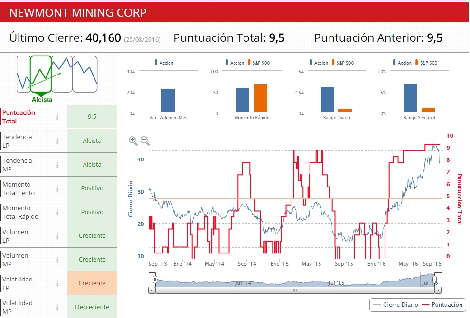Click the blue Var. Volumen Mes bar
Screen dimensions: 470x318
click(x=168, y=101)
